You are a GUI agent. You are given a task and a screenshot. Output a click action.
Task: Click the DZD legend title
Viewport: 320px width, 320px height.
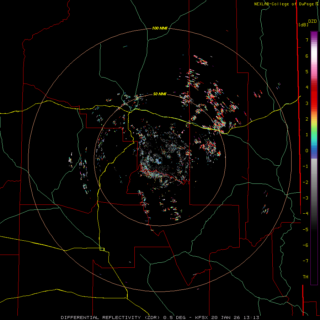coord(313,21)
